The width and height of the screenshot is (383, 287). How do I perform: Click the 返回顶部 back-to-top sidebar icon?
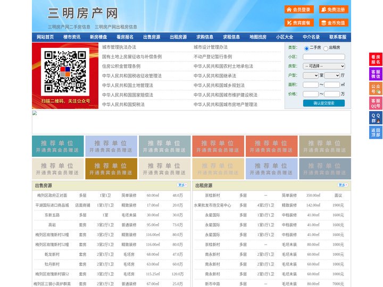click(376, 132)
